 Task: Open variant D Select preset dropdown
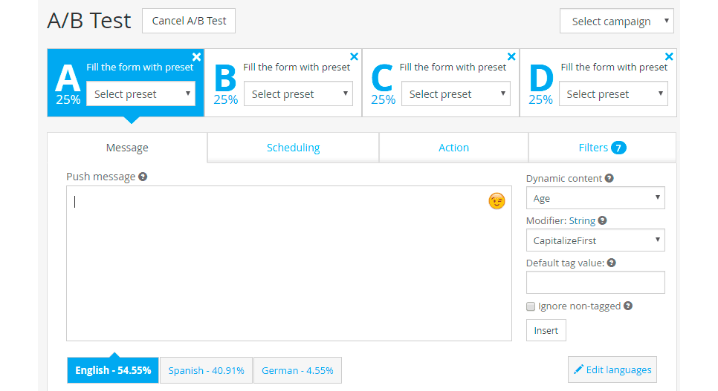[614, 93]
